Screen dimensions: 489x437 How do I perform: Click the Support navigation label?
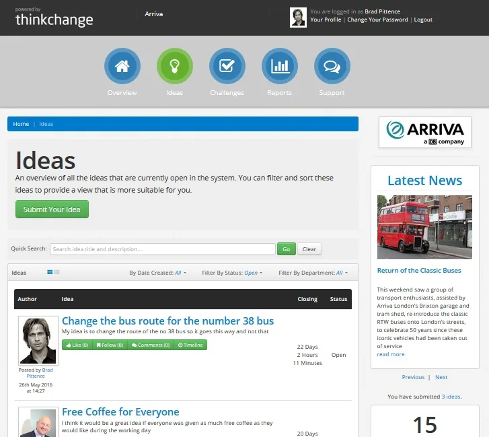click(x=332, y=93)
